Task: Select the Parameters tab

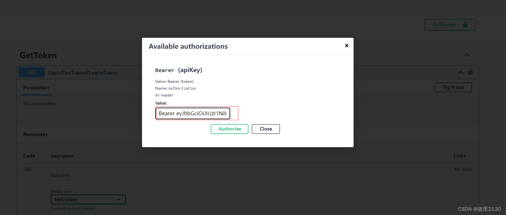Action: pyautogui.click(x=36, y=88)
